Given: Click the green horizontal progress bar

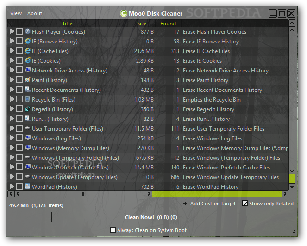Looking at the screenshot, I should pyautogui.click(x=217, y=193).
